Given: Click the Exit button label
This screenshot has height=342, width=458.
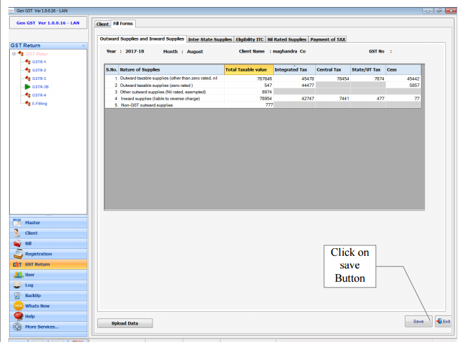Looking at the screenshot, I should pyautogui.click(x=446, y=321).
